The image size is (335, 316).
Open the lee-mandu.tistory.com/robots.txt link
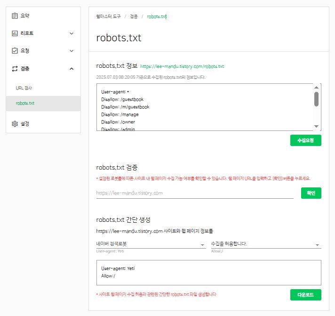[182, 66]
